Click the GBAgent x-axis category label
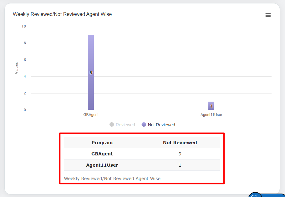The height and width of the screenshot is (197, 285). (91, 115)
